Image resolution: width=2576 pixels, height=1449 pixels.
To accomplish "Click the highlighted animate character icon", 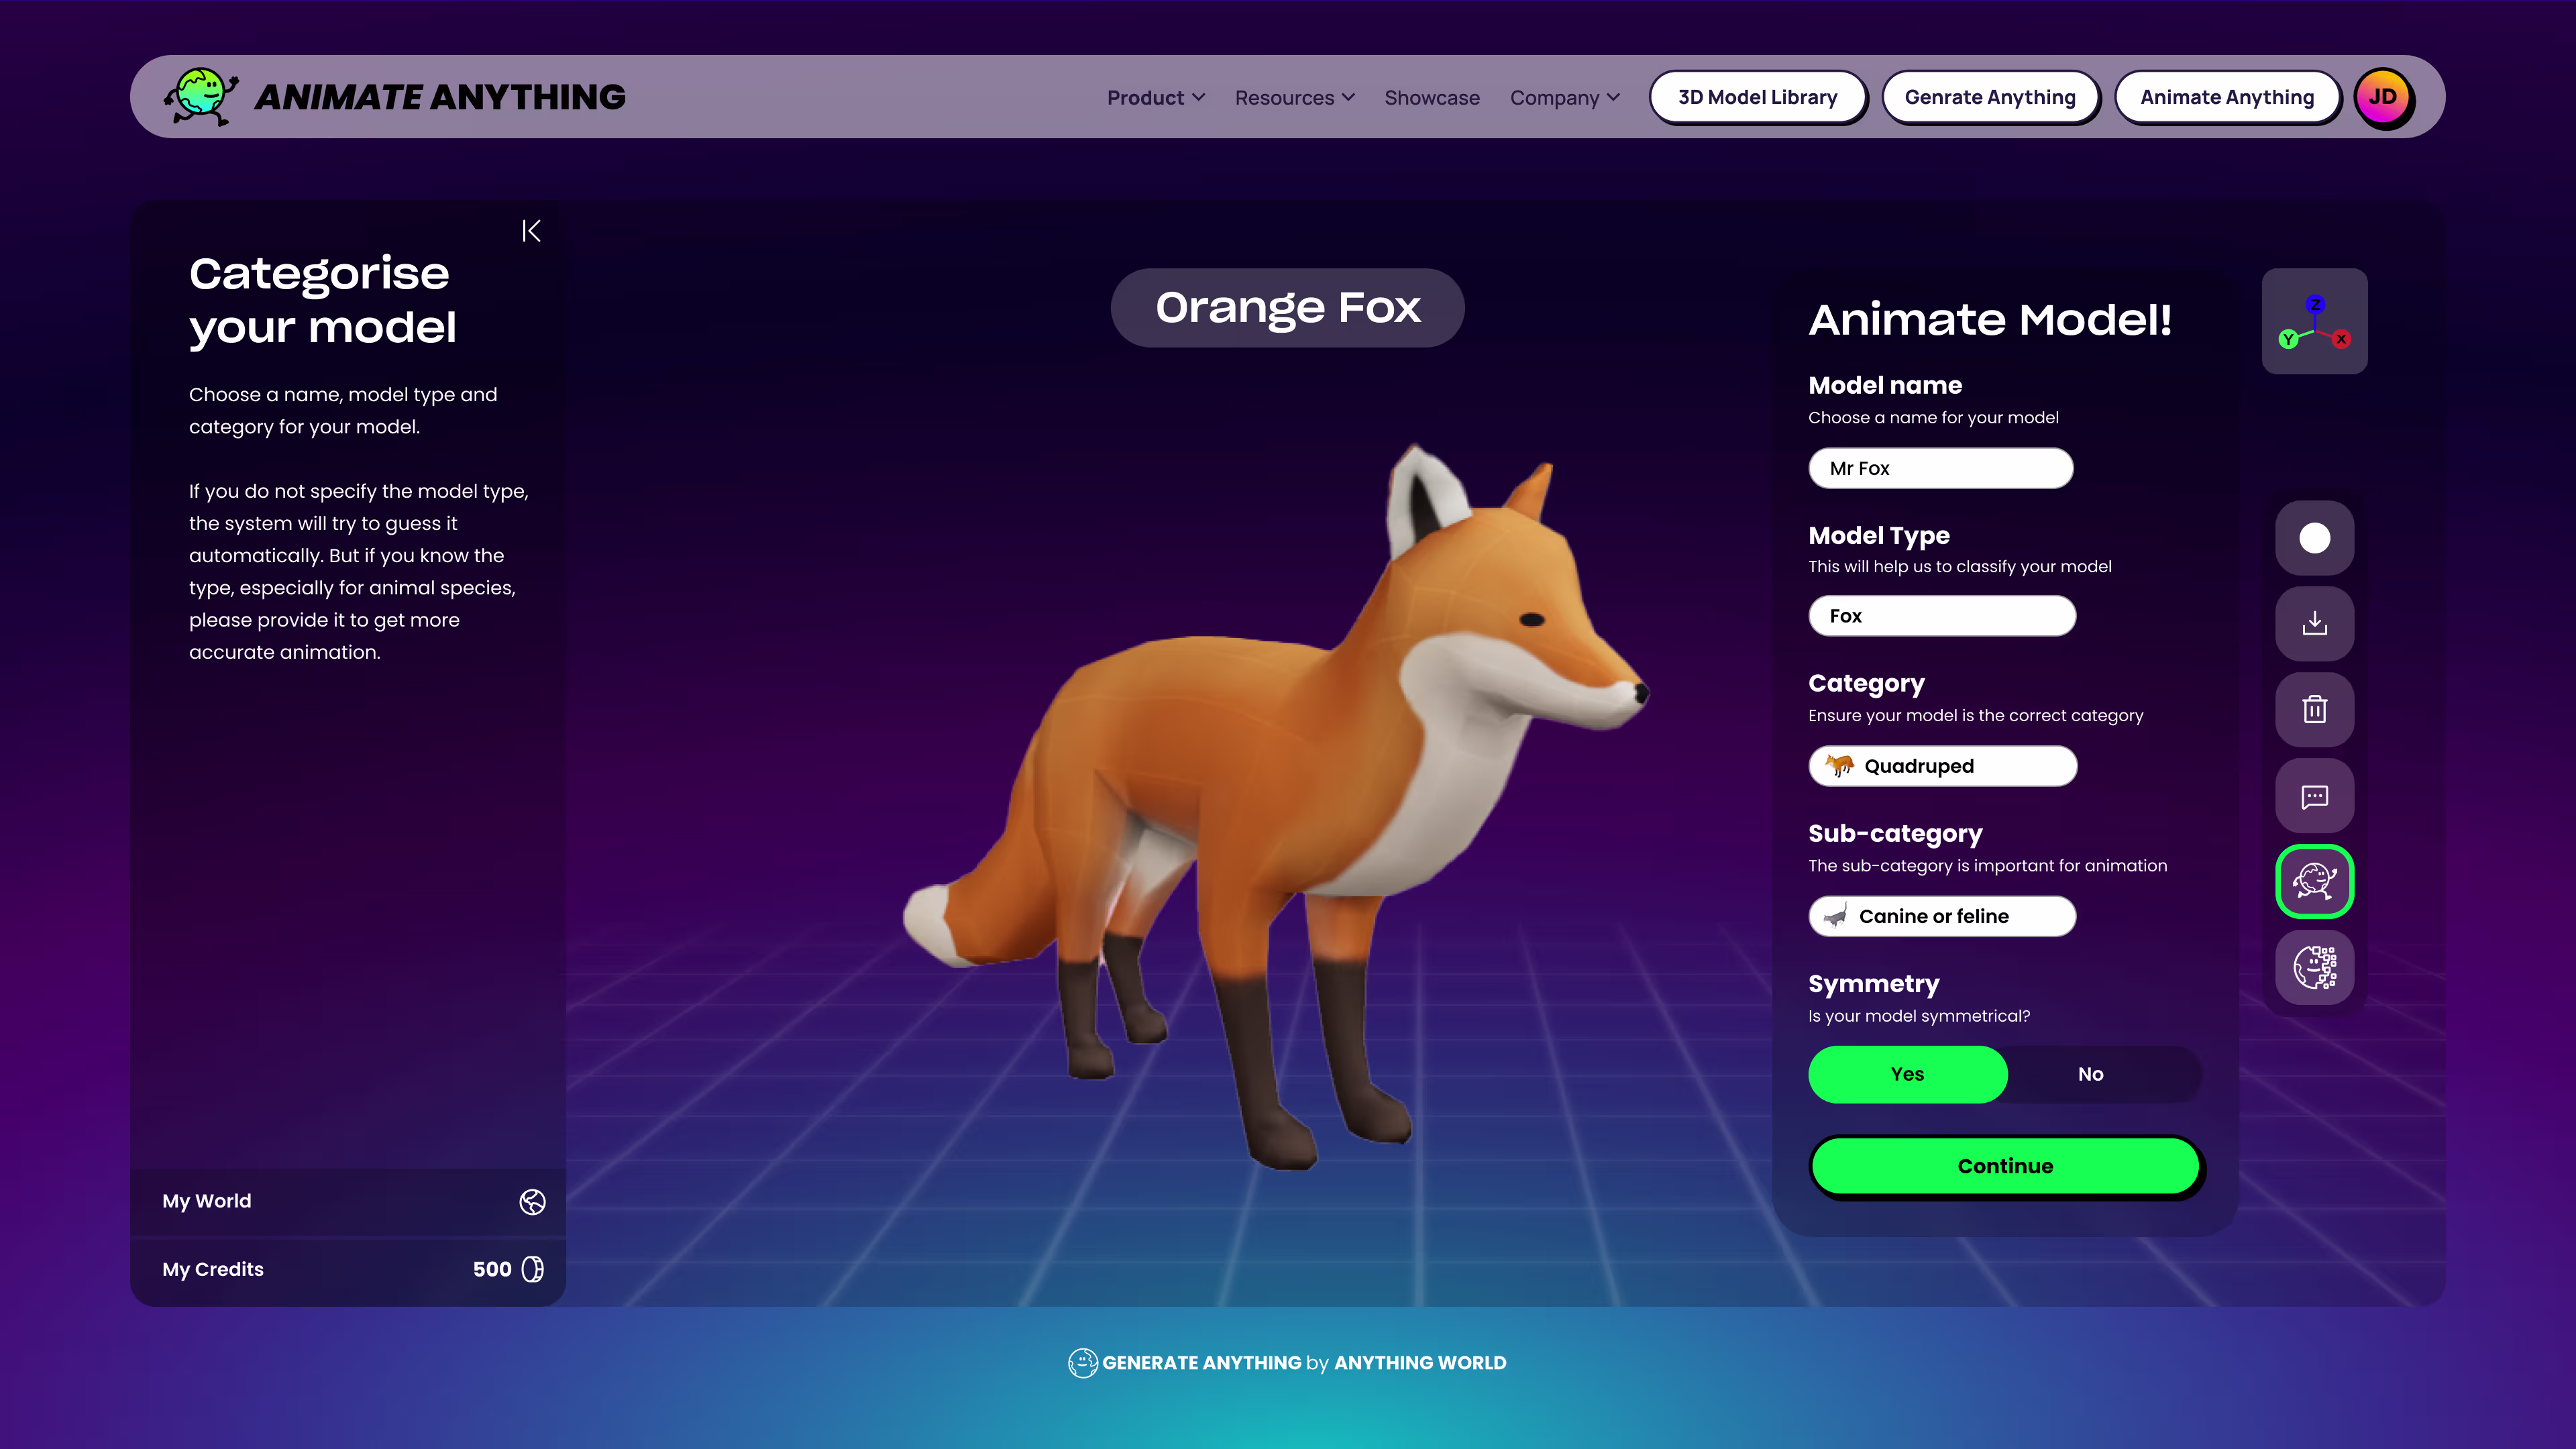I will point(2314,881).
